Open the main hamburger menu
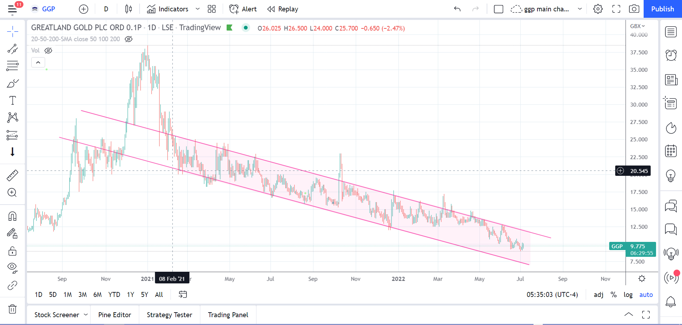 coord(12,9)
